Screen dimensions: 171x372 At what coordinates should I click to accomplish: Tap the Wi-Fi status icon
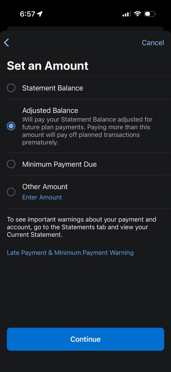click(137, 14)
